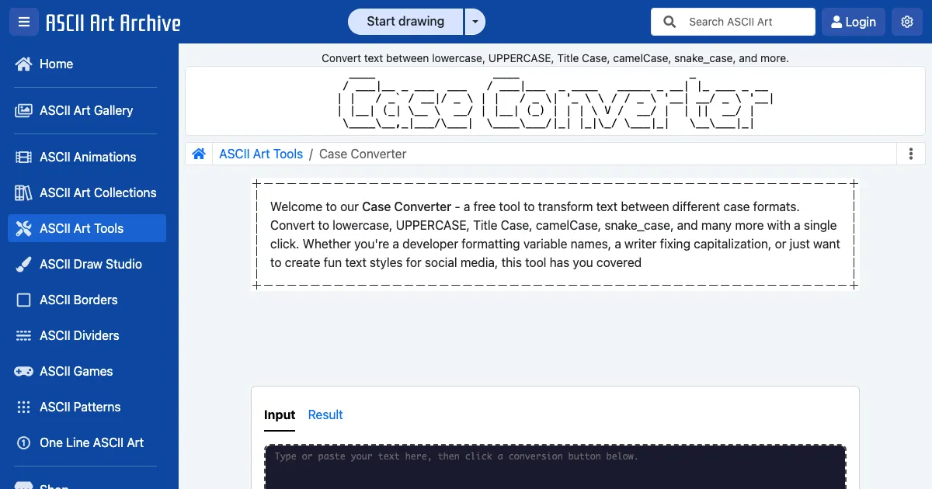This screenshot has width=932, height=489.
Task: Select the Input tab
Action: coord(280,414)
